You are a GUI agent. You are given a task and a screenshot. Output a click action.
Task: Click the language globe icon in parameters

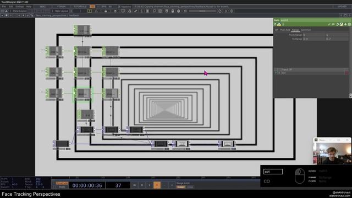(x=341, y=24)
